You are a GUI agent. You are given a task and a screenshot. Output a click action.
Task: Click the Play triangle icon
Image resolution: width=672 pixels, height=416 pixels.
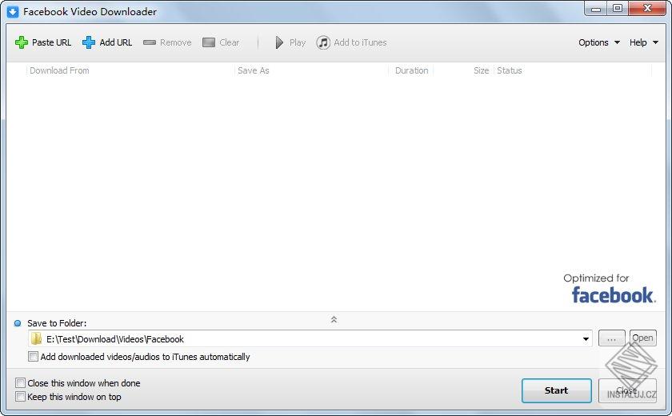(x=279, y=42)
